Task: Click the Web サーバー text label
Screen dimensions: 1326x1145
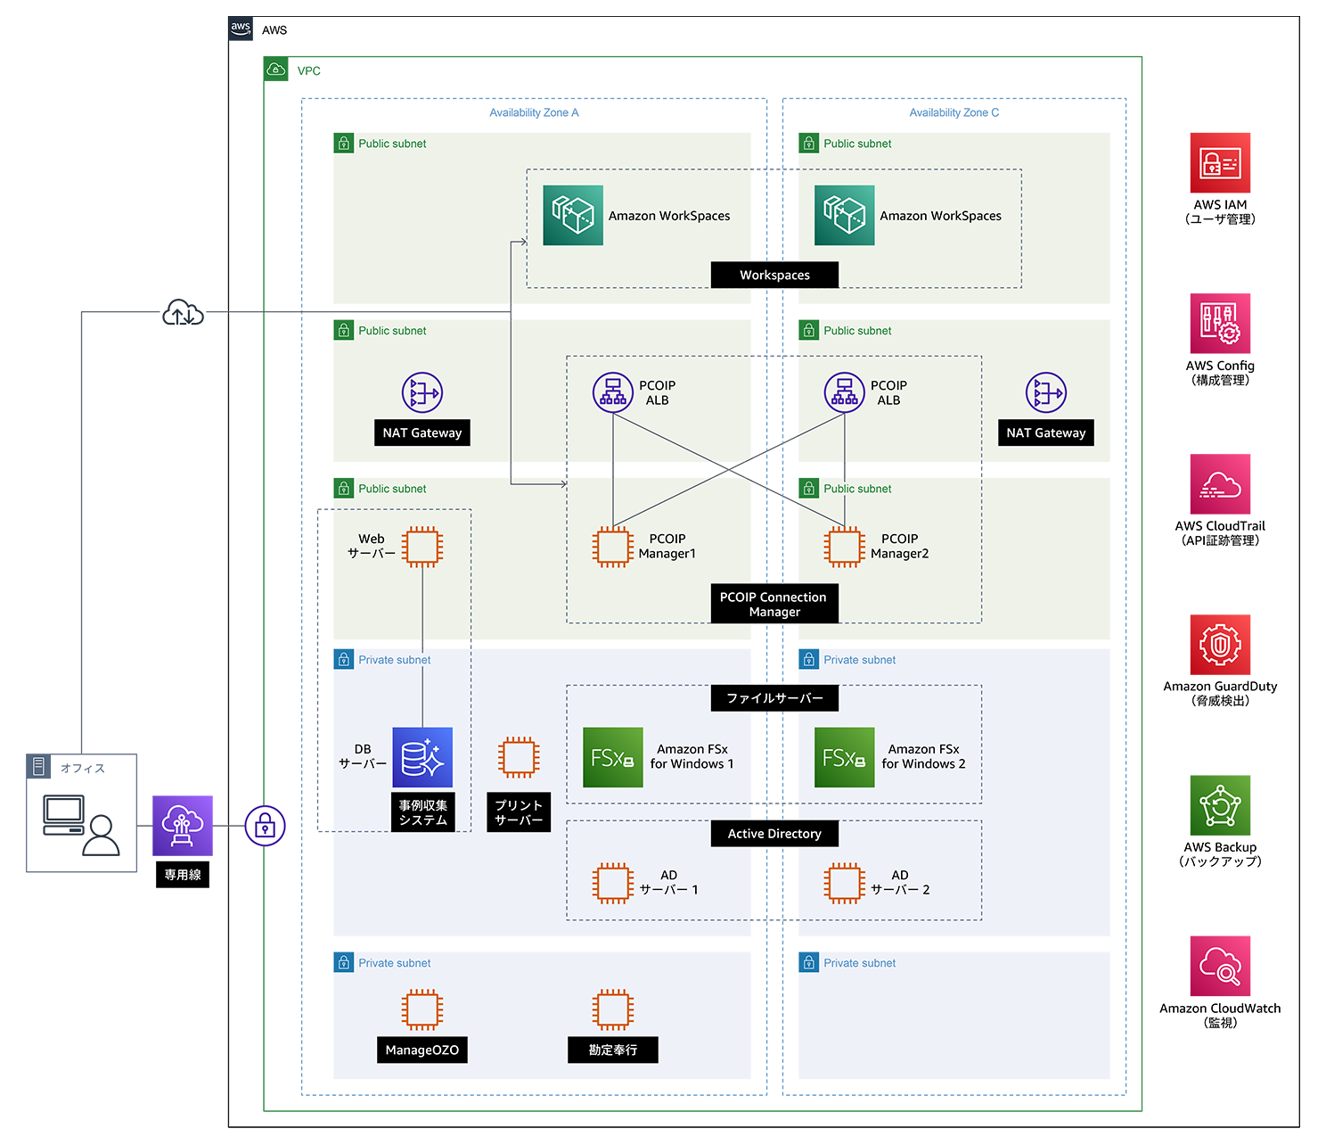Action: coord(372,546)
